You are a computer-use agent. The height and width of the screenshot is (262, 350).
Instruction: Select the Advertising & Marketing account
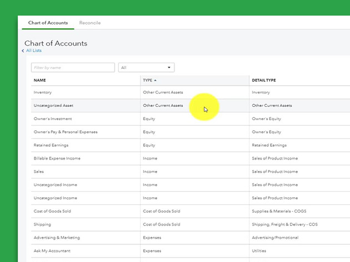click(57, 238)
